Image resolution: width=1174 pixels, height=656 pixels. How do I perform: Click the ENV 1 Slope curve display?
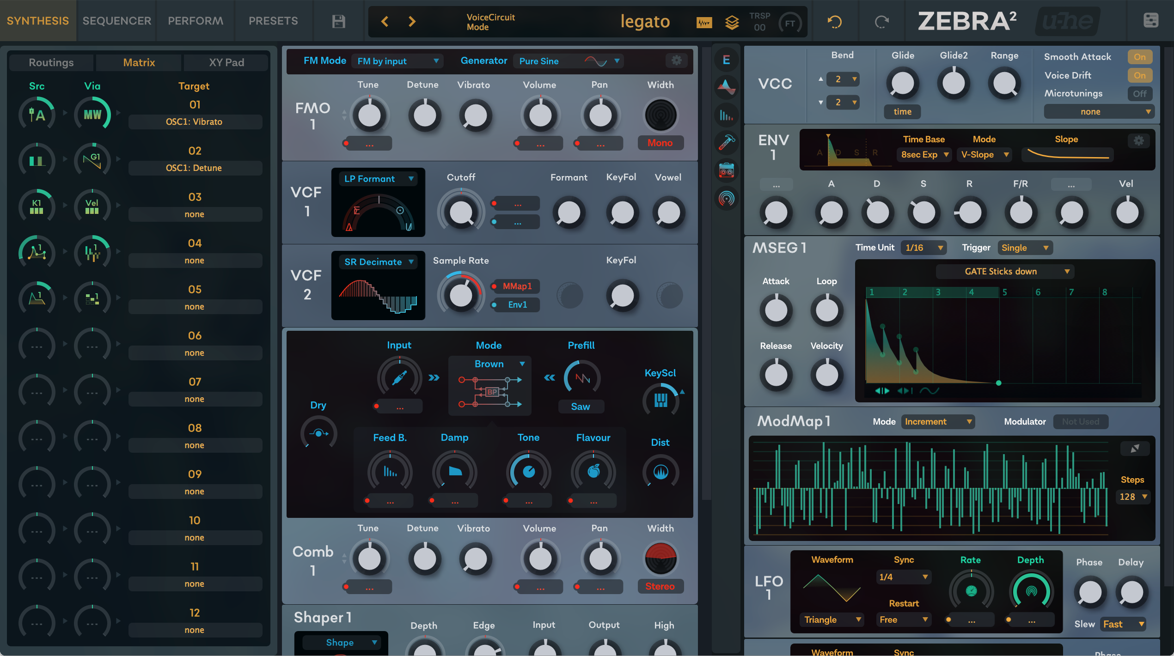click(1068, 154)
